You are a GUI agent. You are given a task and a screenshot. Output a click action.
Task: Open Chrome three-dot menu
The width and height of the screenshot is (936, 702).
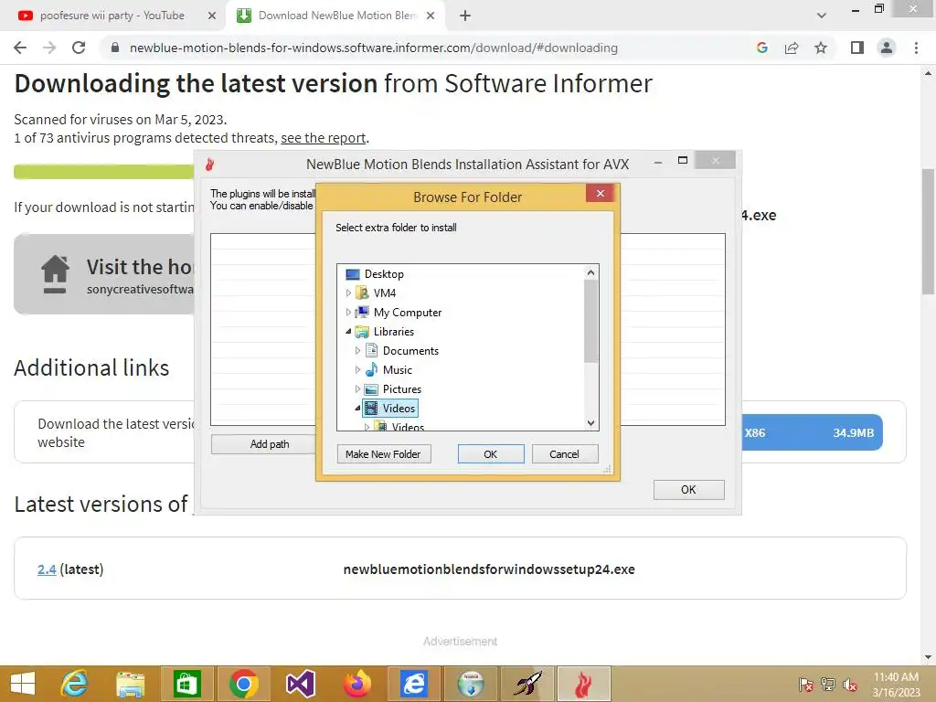coord(916,48)
